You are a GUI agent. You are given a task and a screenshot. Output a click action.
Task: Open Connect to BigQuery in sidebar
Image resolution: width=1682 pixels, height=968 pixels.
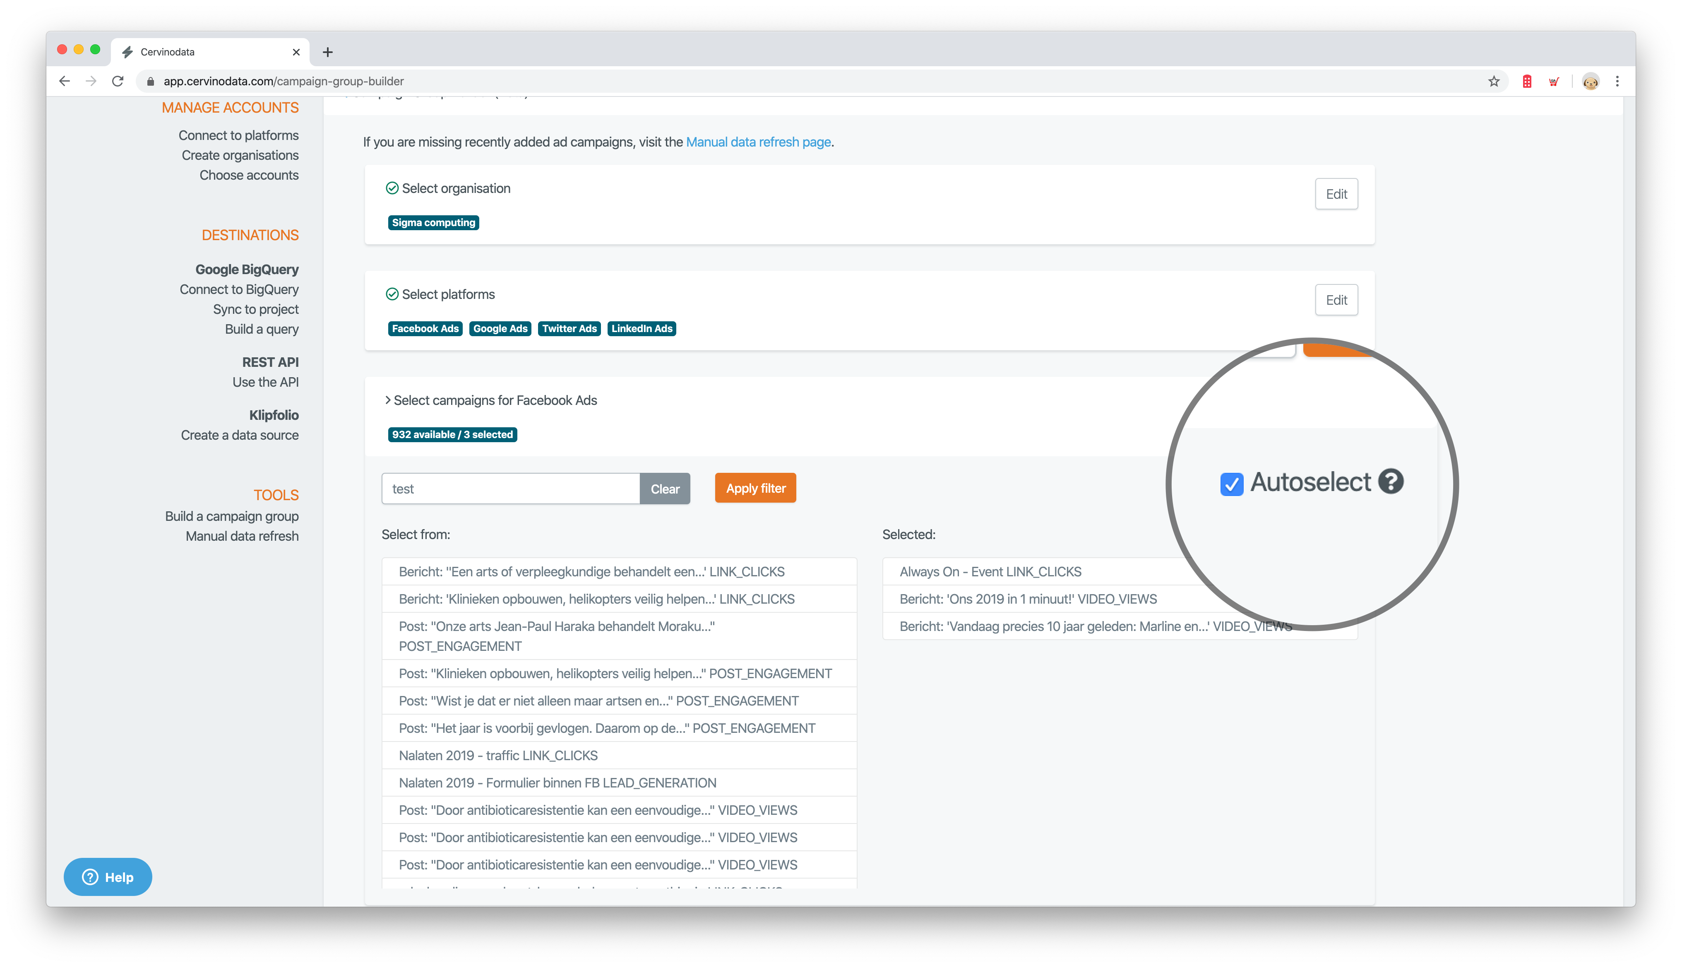pos(238,289)
